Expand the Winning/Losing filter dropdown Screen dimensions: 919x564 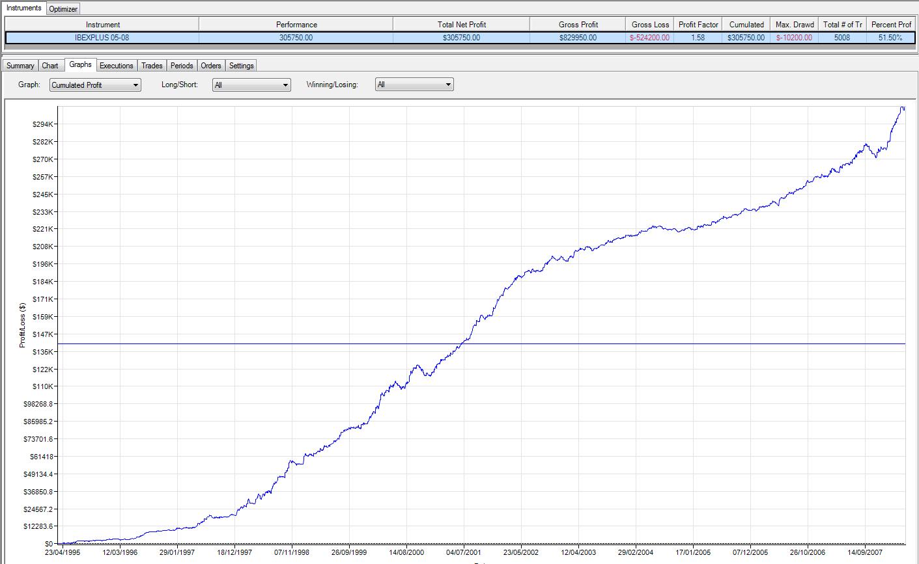click(x=414, y=85)
